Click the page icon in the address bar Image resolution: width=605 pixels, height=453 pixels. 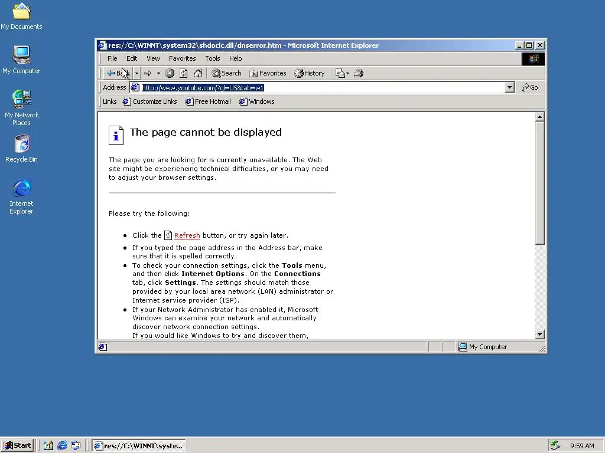[x=135, y=88]
